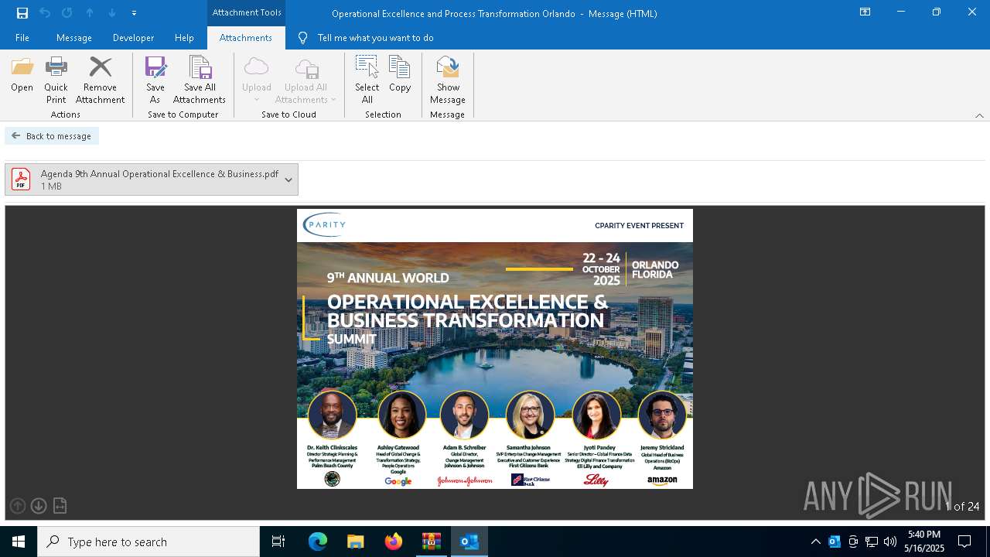Screen dimensions: 990x557
Task: Click the network icon in system tray
Action: tap(872, 542)
